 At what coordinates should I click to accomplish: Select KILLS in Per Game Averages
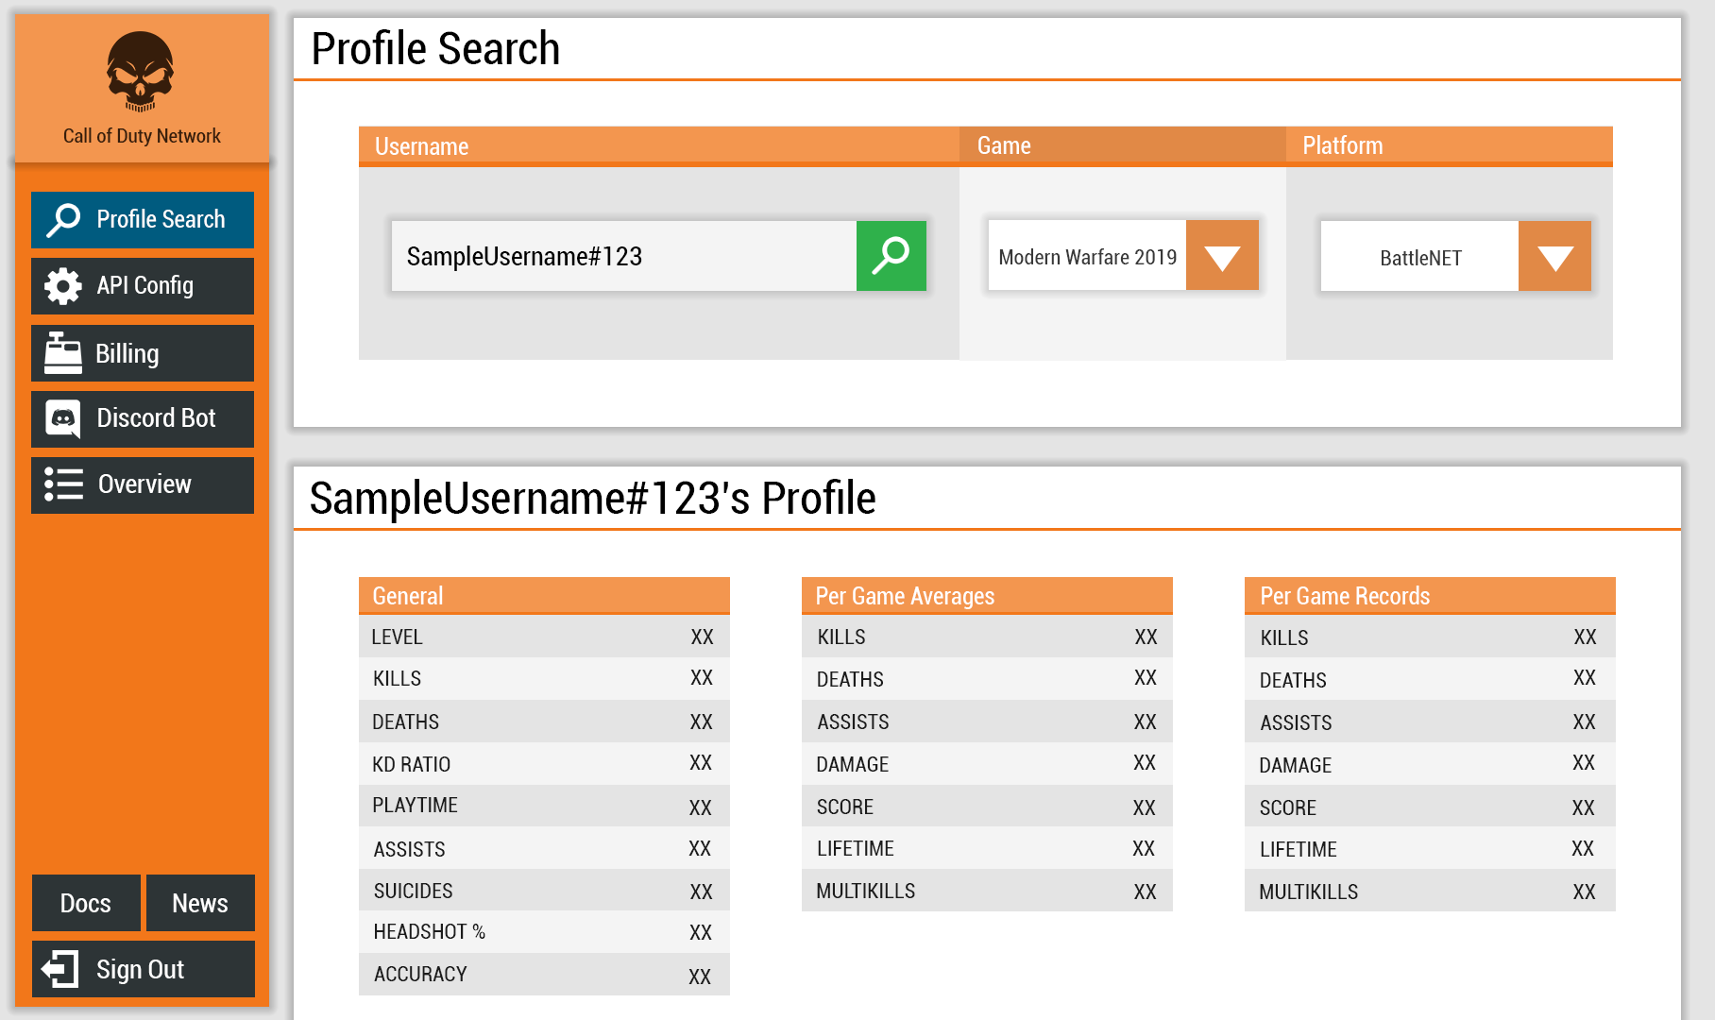987,637
